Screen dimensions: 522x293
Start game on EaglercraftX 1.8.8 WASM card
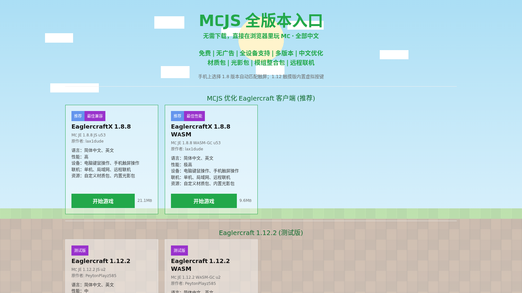click(x=204, y=201)
